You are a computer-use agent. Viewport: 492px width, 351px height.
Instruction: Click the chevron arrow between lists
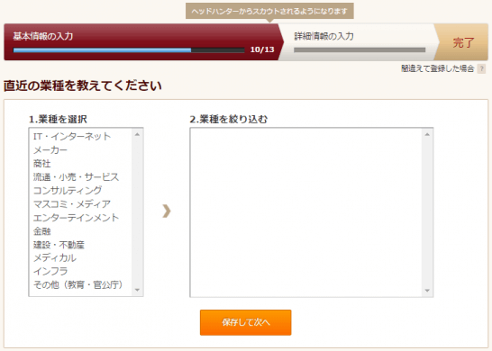[x=167, y=211]
